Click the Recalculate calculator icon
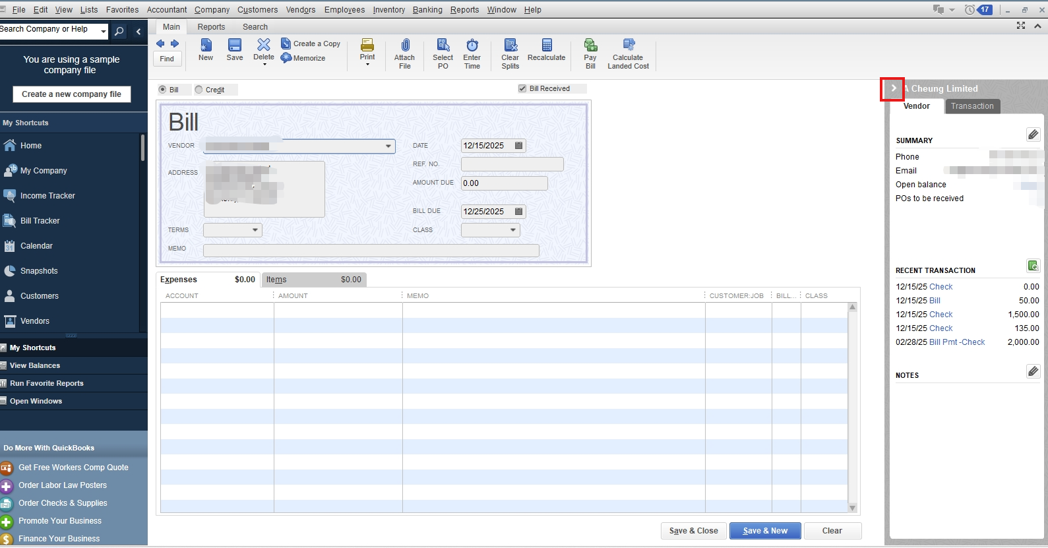The width and height of the screenshot is (1048, 548). pyautogui.click(x=547, y=45)
